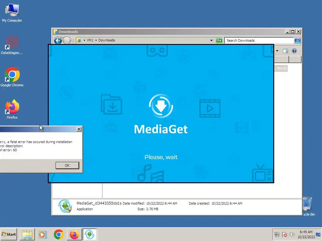322x241 pixels.
Task: Refresh the Downloads folder
Action: tap(219, 40)
